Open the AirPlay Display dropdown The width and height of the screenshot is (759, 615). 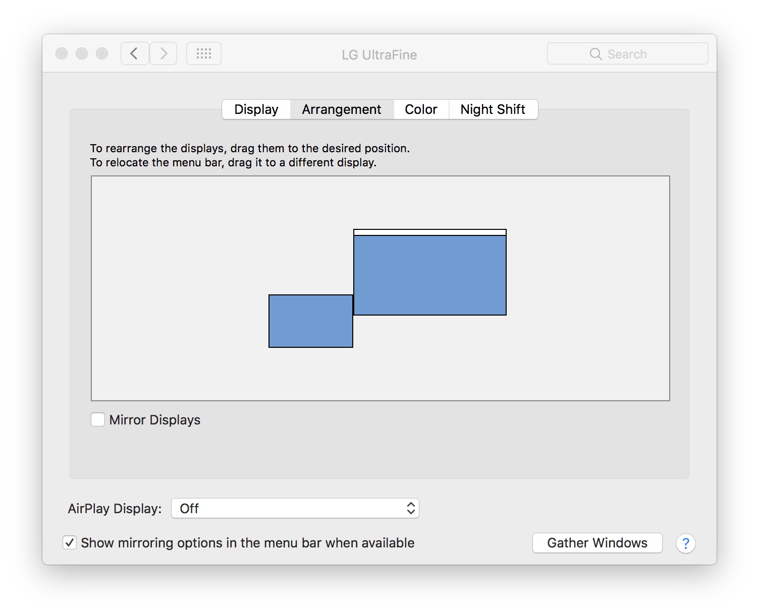coord(295,508)
